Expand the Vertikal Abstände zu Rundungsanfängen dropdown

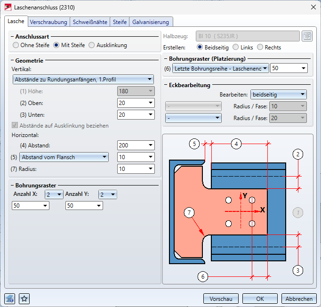(83, 80)
